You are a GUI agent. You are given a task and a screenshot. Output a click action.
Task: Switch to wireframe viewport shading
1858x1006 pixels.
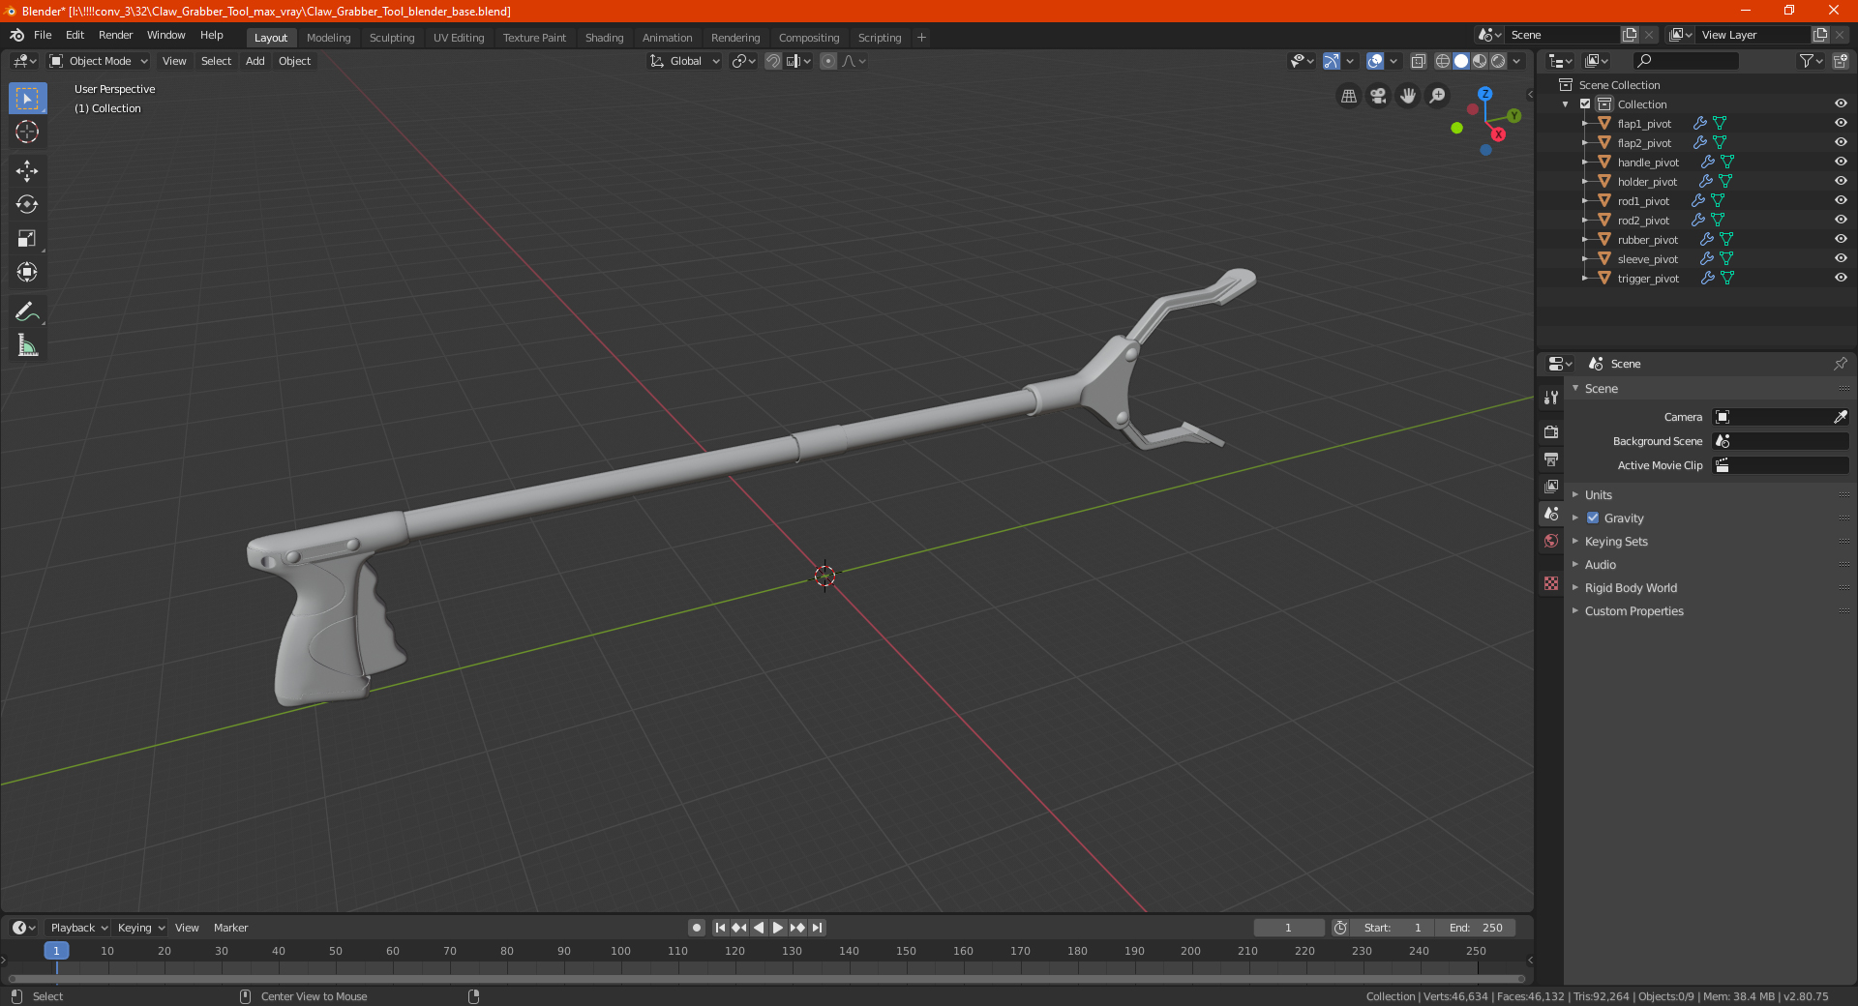1443,61
